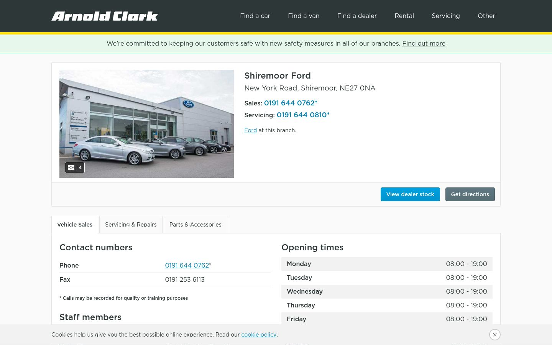This screenshot has width=552, height=345.
Task: Call the Servicing number 0191 644 0810
Action: click(303, 115)
